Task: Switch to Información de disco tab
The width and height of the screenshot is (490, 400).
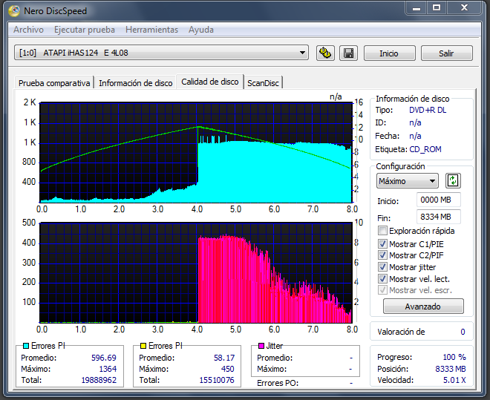Action: pos(135,83)
